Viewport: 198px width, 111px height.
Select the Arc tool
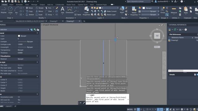click(16, 10)
